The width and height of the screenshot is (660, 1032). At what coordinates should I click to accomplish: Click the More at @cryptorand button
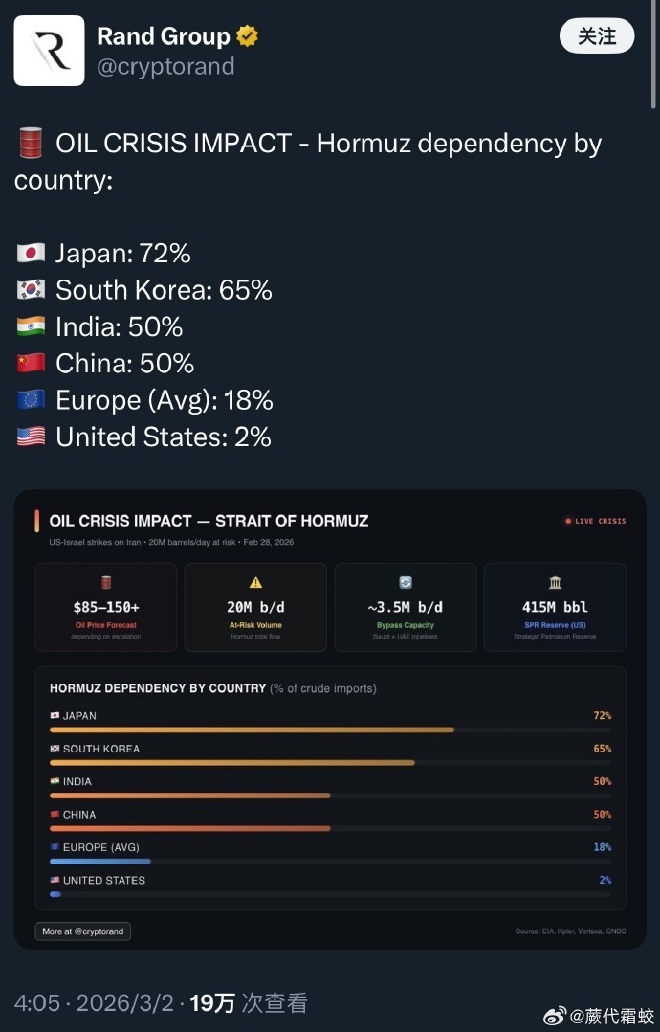pyautogui.click(x=83, y=931)
